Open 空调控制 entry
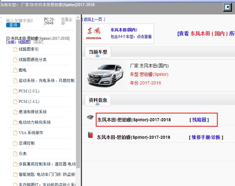The image size is (235, 186). [x=26, y=143]
